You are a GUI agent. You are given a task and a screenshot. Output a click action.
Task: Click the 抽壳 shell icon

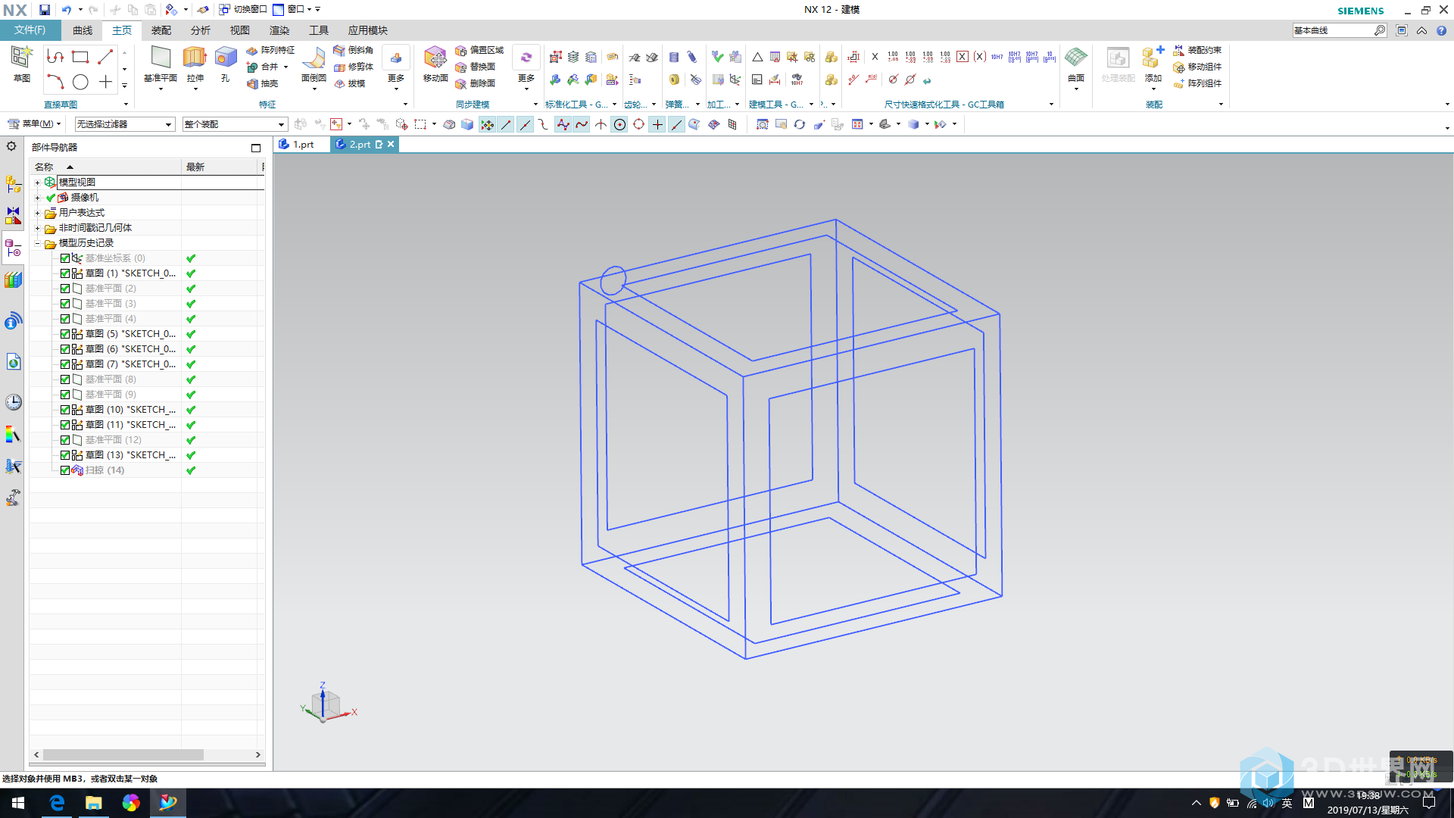252,84
